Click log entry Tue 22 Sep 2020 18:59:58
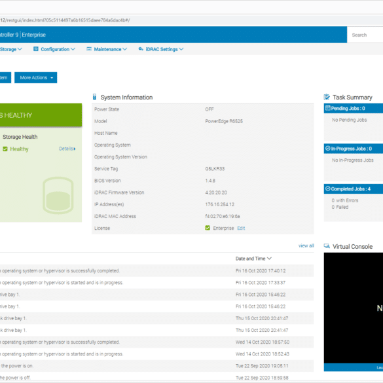Screen dimensions: 383x383 (157, 377)
